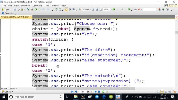178x100 pixels.
Task: Open the File menu
Action: [x=4, y=6]
